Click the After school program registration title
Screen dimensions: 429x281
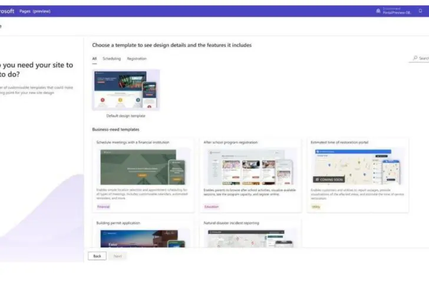pyautogui.click(x=230, y=142)
